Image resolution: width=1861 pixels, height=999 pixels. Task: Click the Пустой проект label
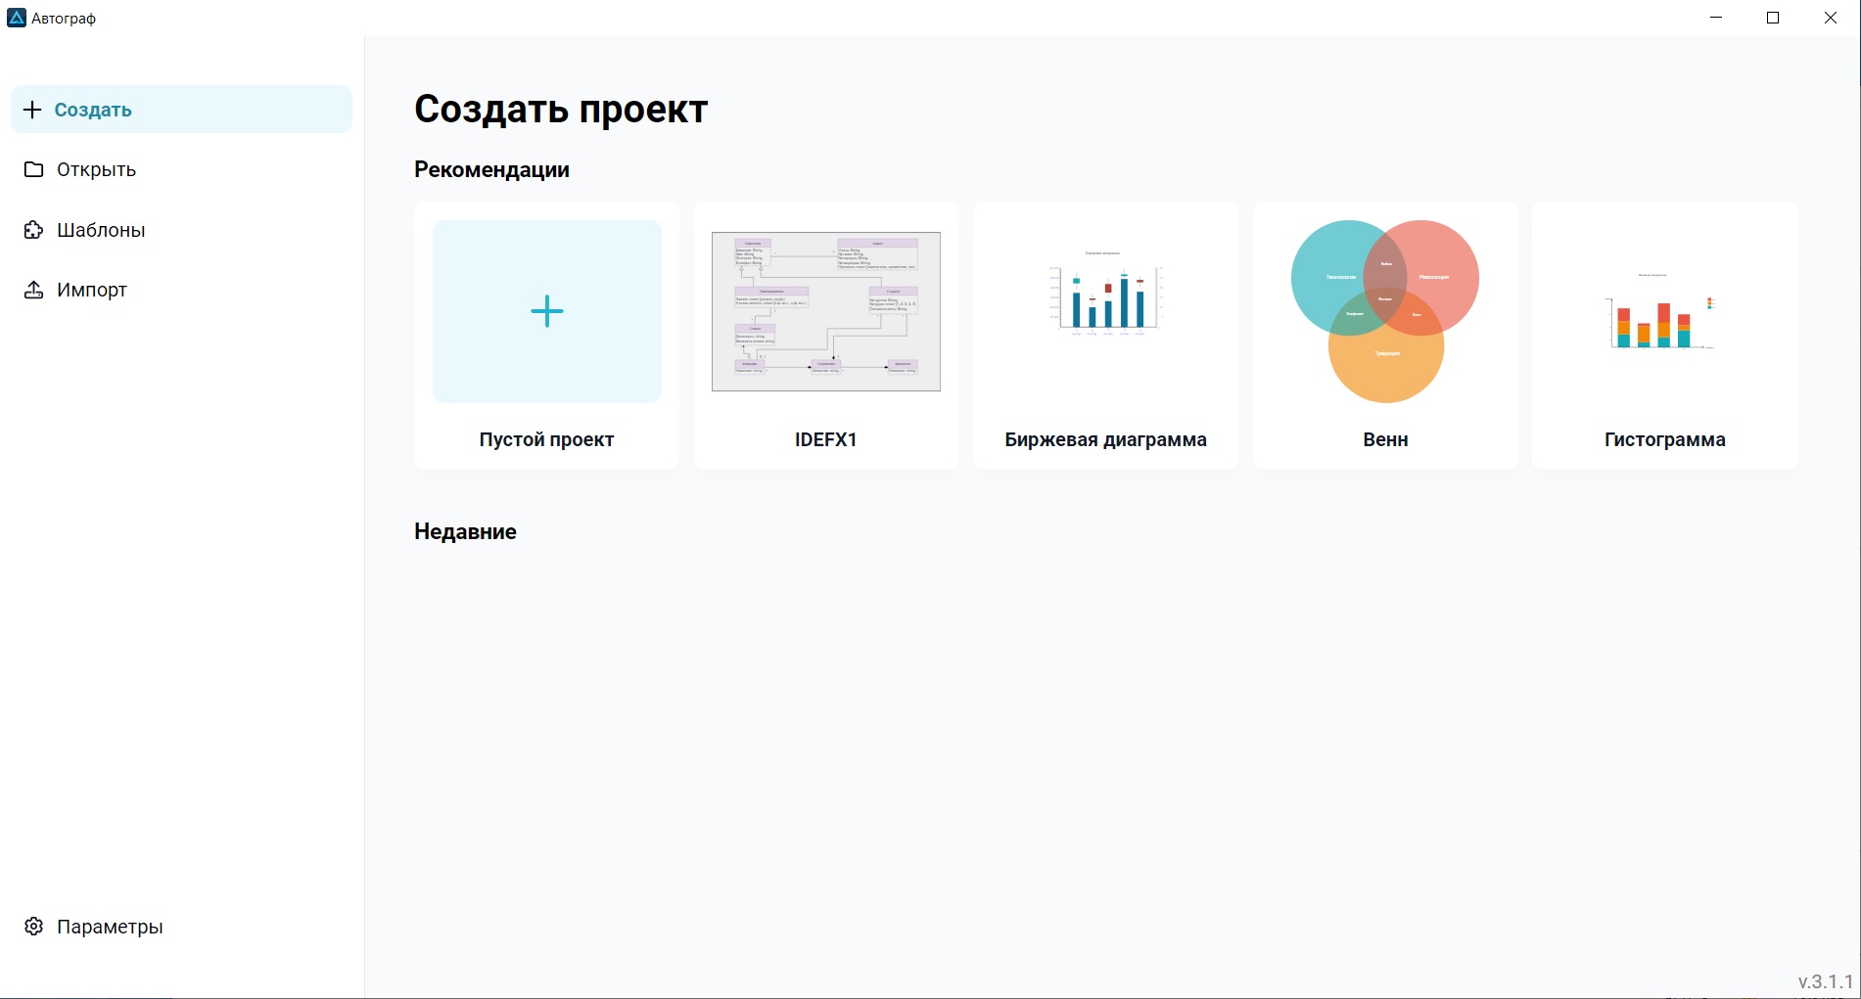pyautogui.click(x=546, y=439)
